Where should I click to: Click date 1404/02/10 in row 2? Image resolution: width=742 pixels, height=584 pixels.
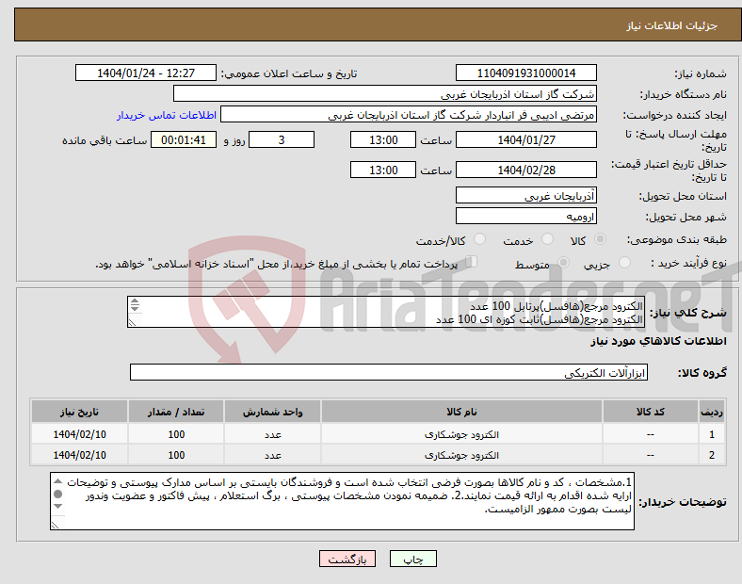(79, 455)
